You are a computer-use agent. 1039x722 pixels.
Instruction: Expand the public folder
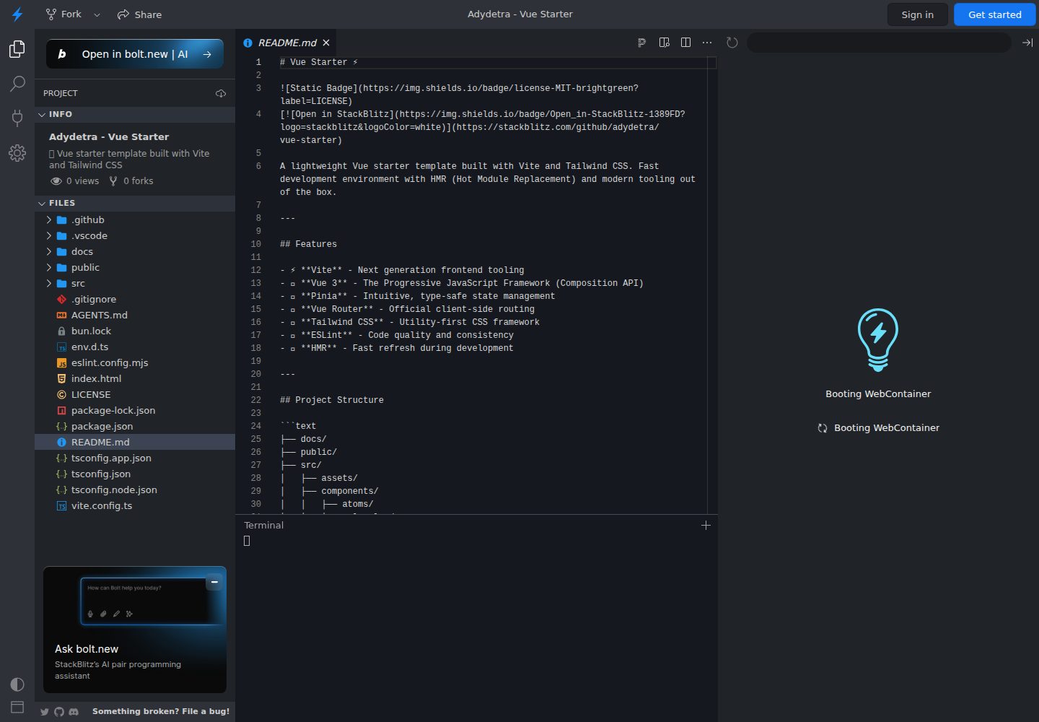tap(135, 268)
